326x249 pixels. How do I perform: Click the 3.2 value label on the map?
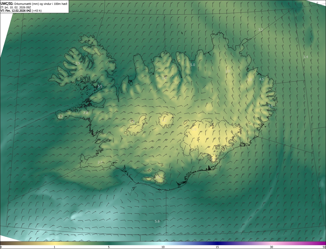pos(261,30)
